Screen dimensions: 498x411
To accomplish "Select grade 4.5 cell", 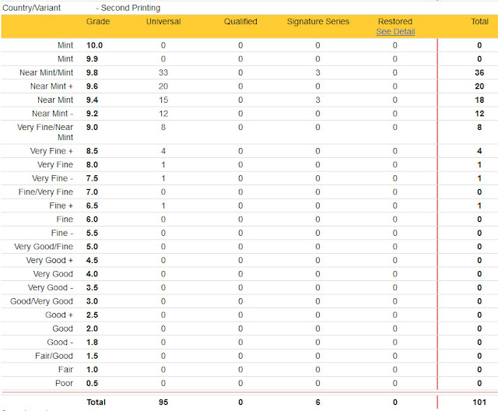I will [92, 261].
